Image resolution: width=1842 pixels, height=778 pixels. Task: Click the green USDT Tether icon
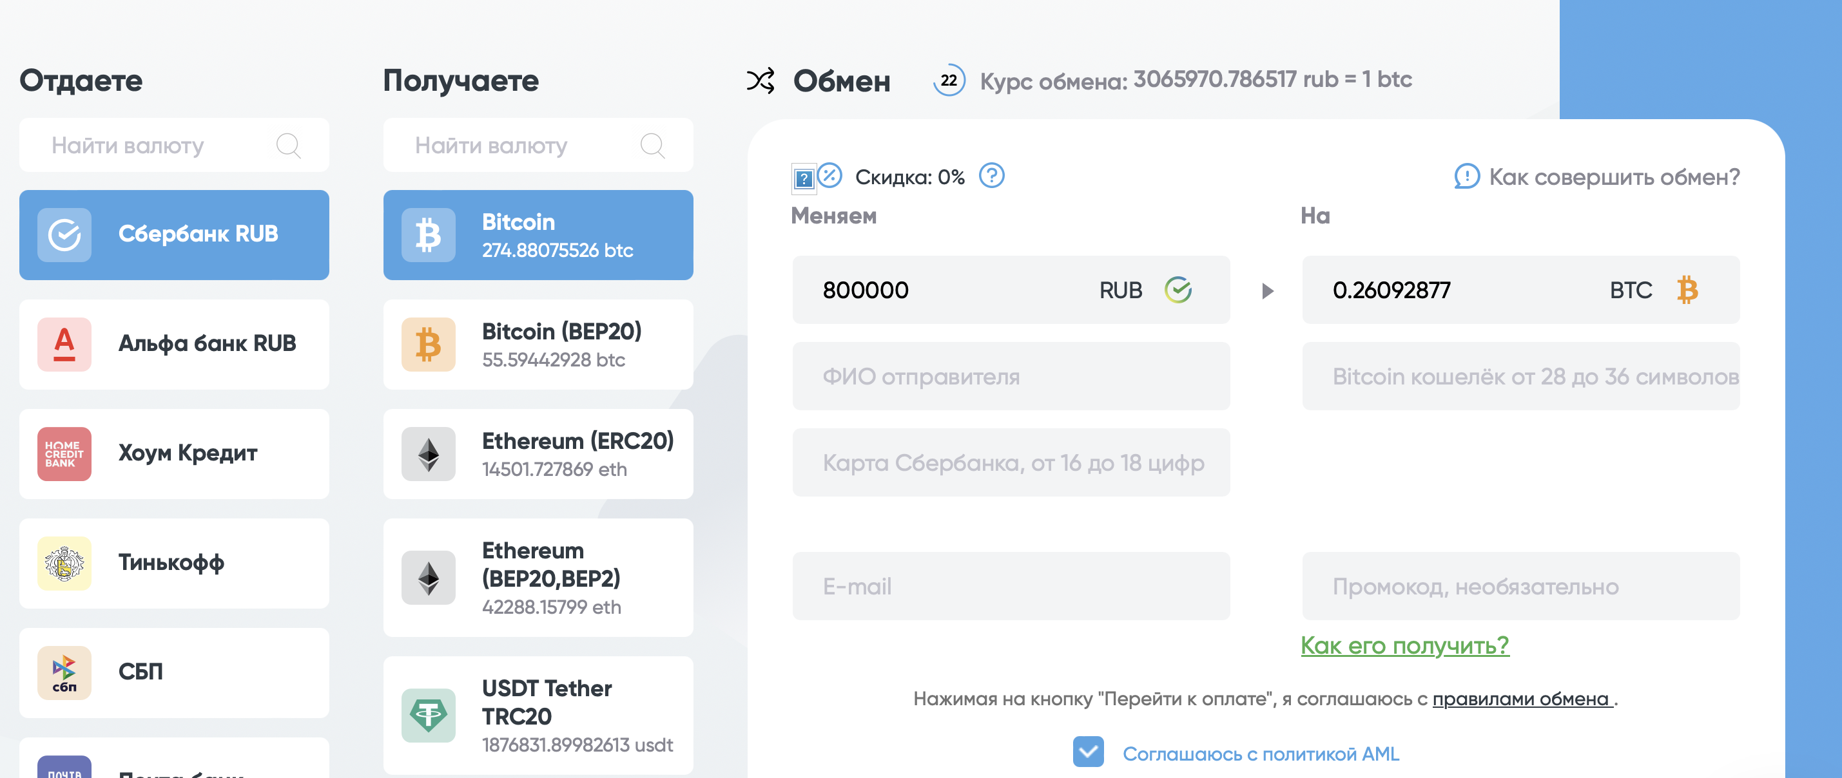click(429, 715)
